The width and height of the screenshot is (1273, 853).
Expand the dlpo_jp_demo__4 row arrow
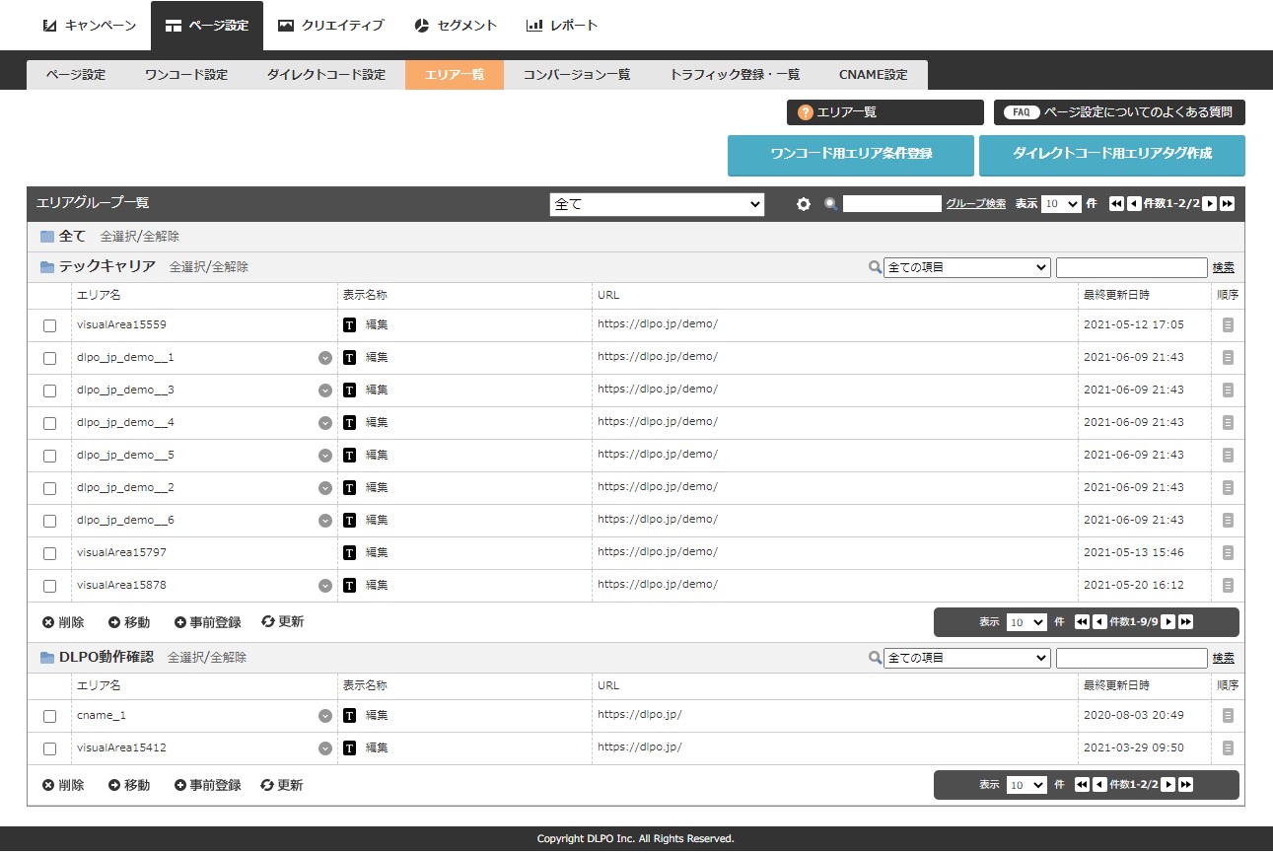point(325,423)
